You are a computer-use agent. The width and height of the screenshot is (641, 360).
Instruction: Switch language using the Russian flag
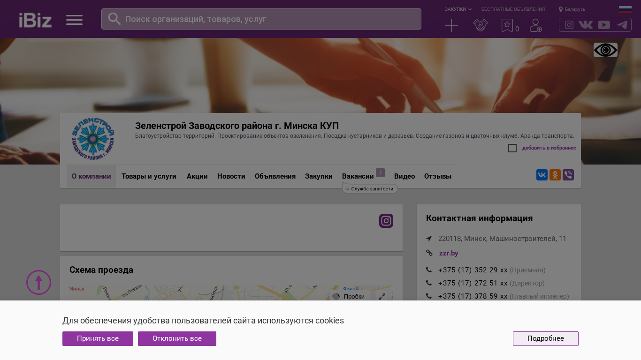pos(625,9)
